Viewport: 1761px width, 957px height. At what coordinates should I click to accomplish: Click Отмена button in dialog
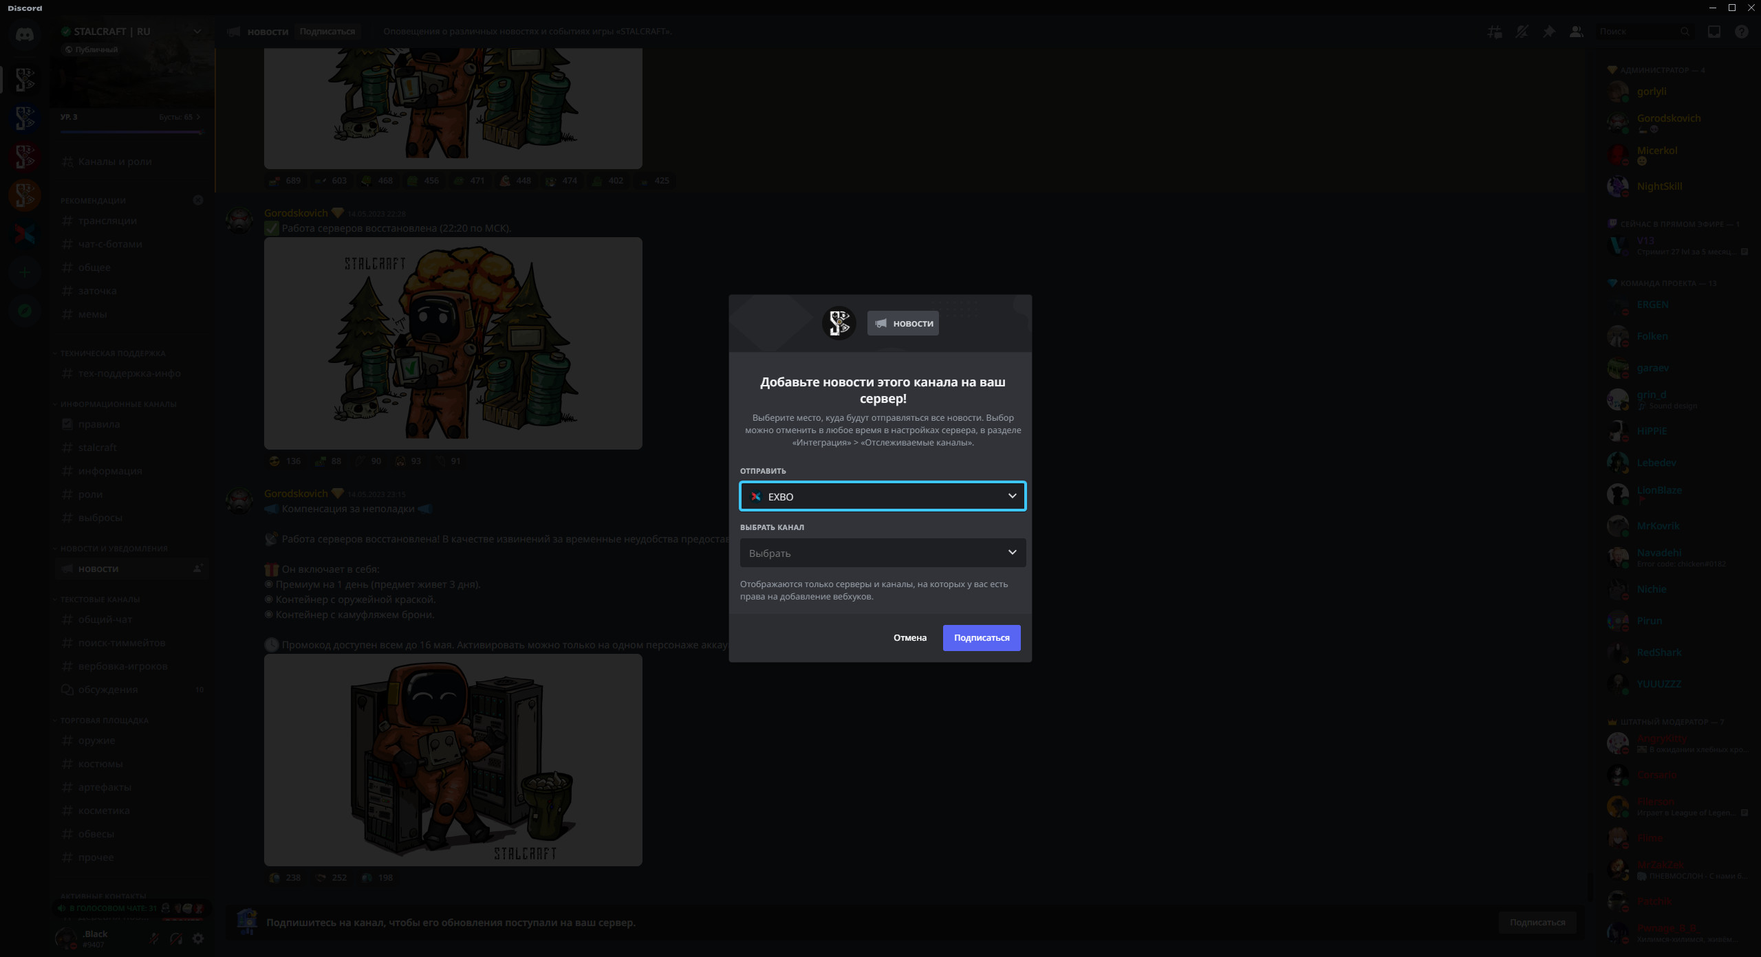909,638
